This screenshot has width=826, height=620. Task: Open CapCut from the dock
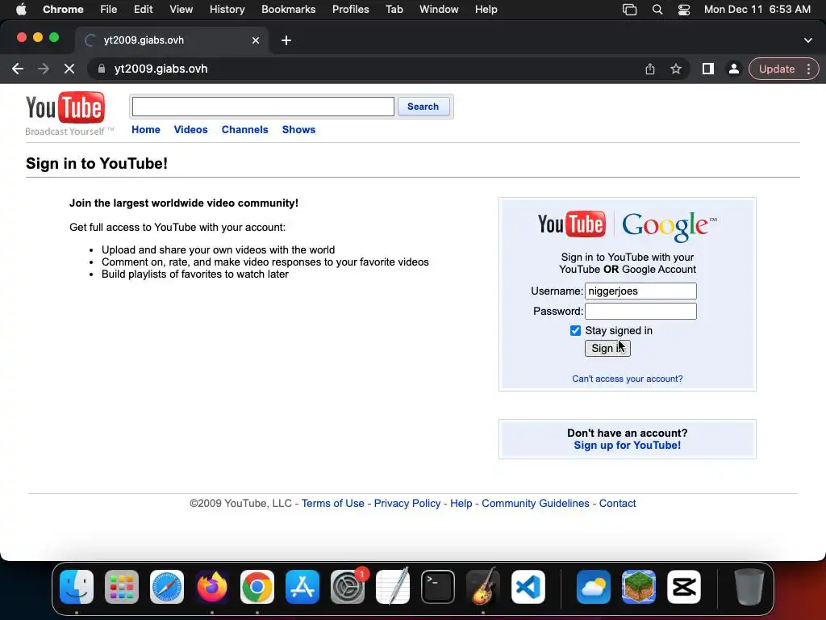tap(684, 587)
